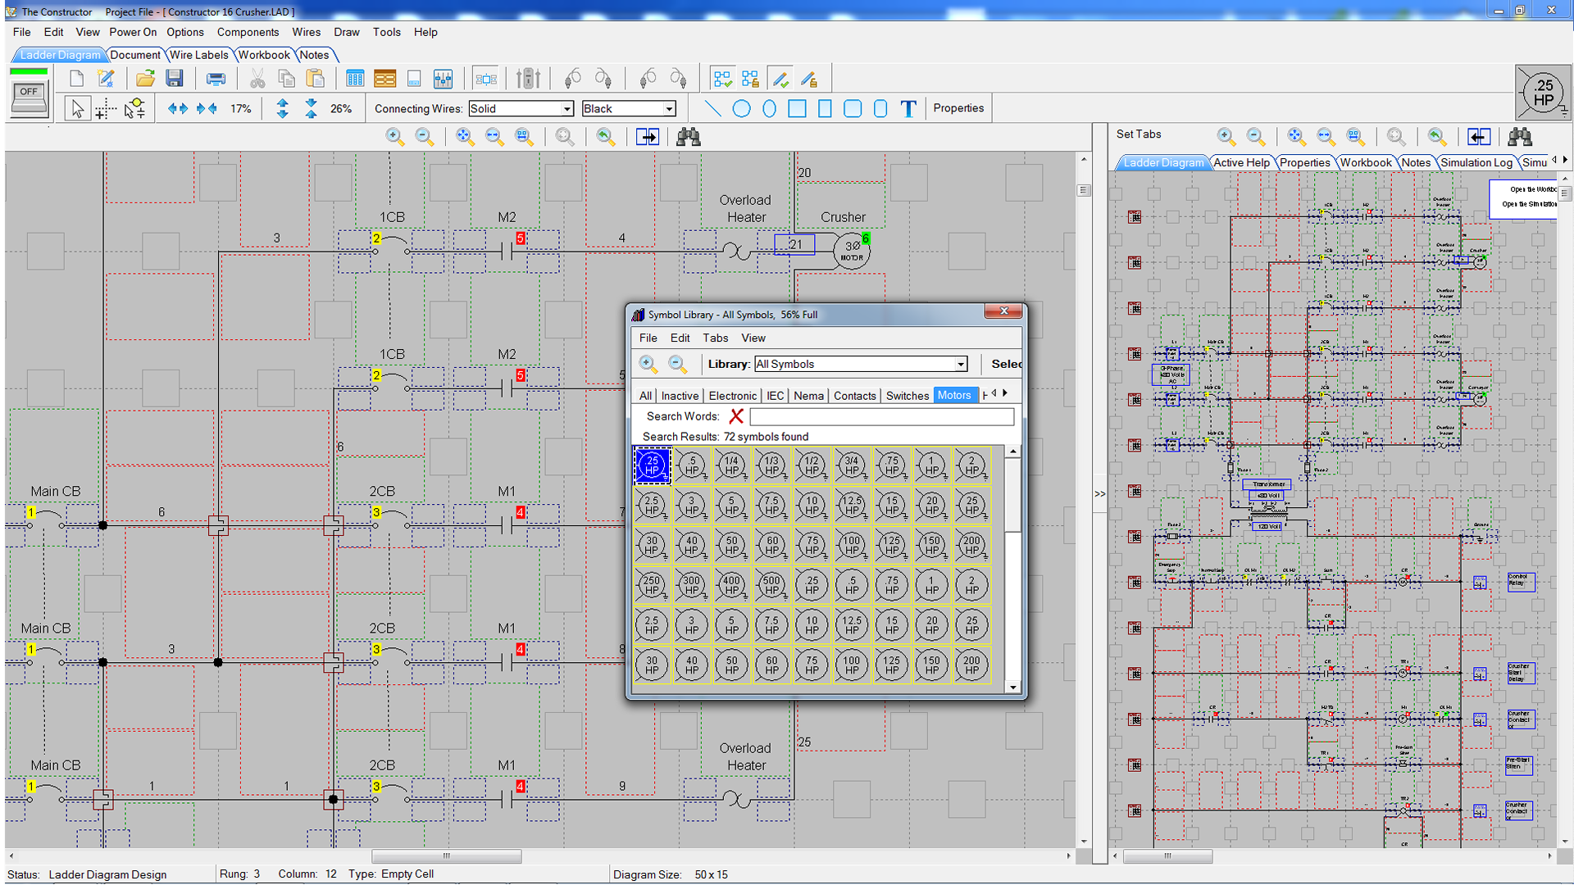Click the Properties button

point(958,108)
